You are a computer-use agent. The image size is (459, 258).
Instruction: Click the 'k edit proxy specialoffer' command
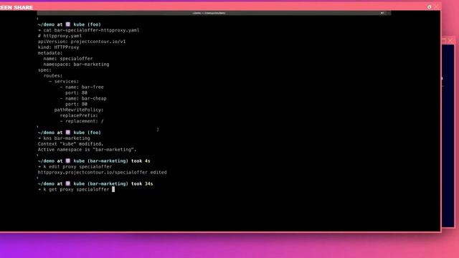77,167
